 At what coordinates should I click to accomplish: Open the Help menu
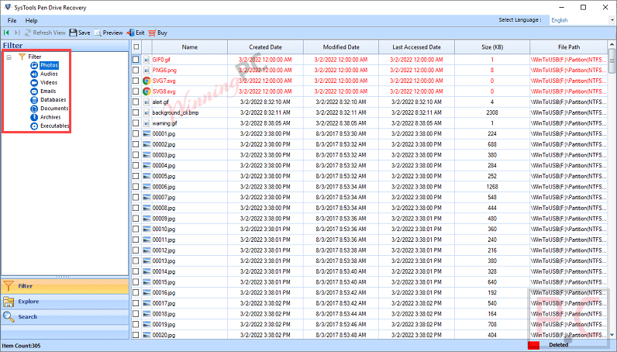32,20
